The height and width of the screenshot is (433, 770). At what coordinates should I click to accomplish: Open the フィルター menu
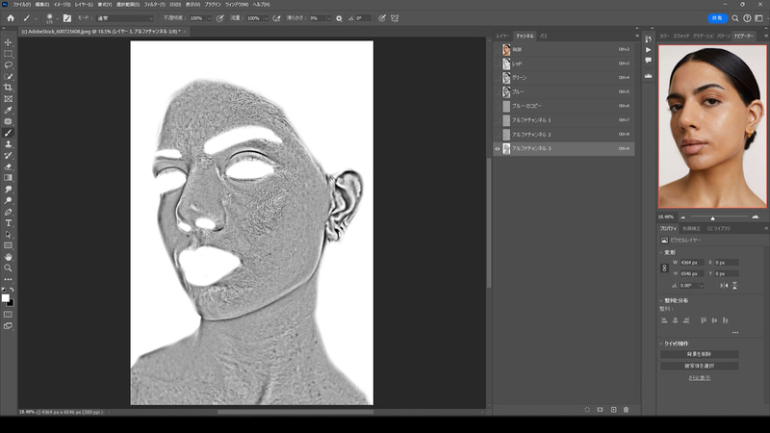tap(154, 5)
